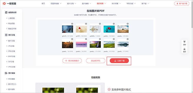Jump to bottom with 底部 arrow icon
This screenshot has height=93, width=193.
coord(185,49)
